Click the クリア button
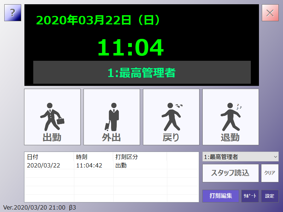This screenshot has height=212, width=283. 270,173
